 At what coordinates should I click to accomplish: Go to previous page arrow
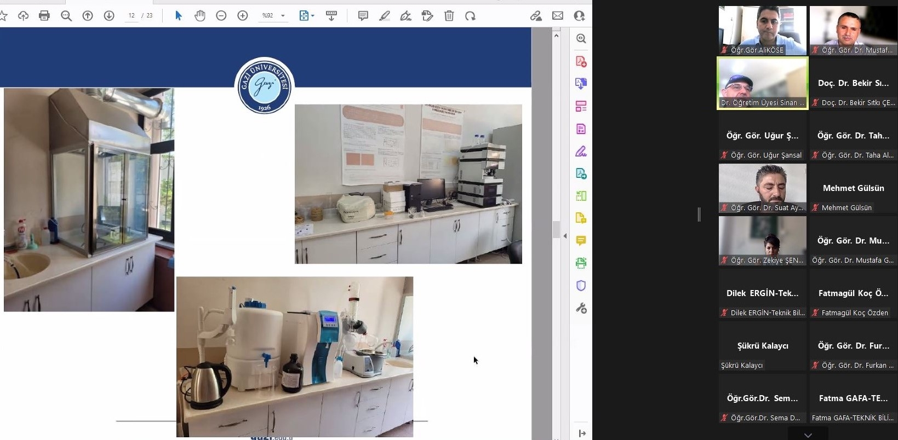point(88,16)
